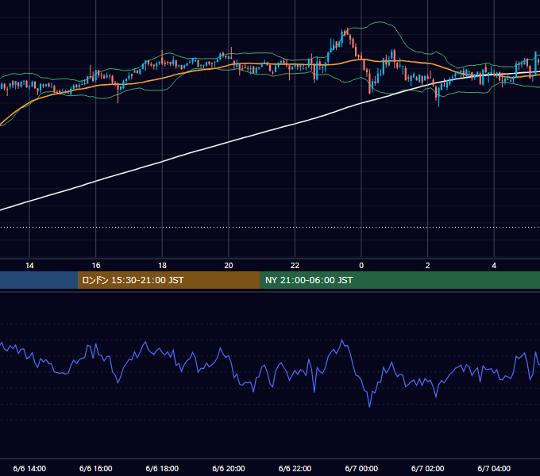Click the '6/6 14:00' label on the lower axis
This screenshot has height=476, width=540.
tap(29, 468)
